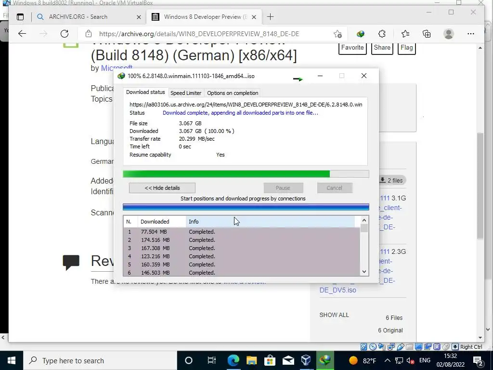Viewport: 493px width, 370px height.
Task: Open Mail app from taskbar
Action: [x=288, y=360]
